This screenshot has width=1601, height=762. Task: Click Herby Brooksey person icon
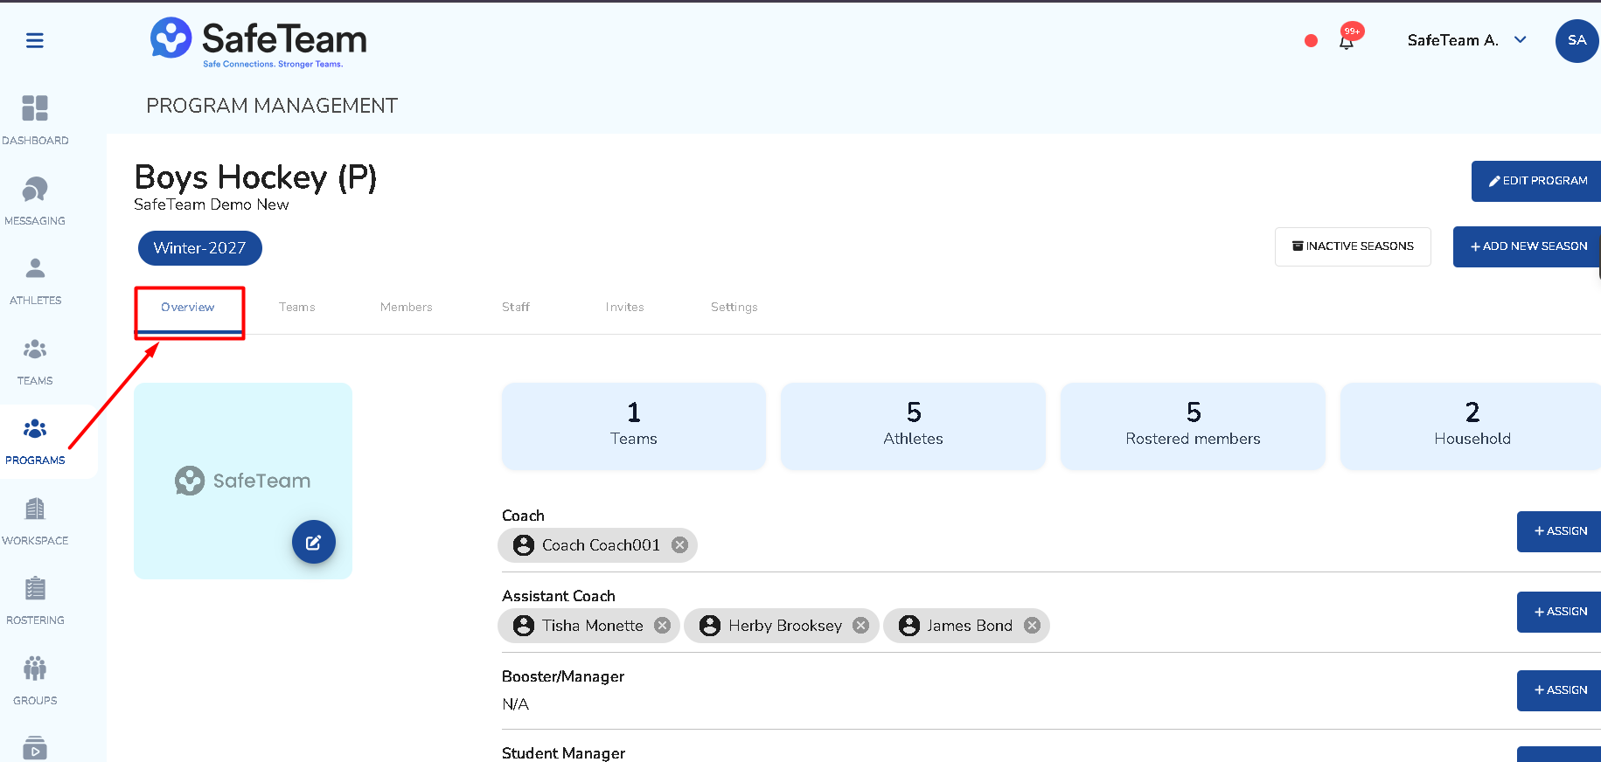(x=710, y=626)
